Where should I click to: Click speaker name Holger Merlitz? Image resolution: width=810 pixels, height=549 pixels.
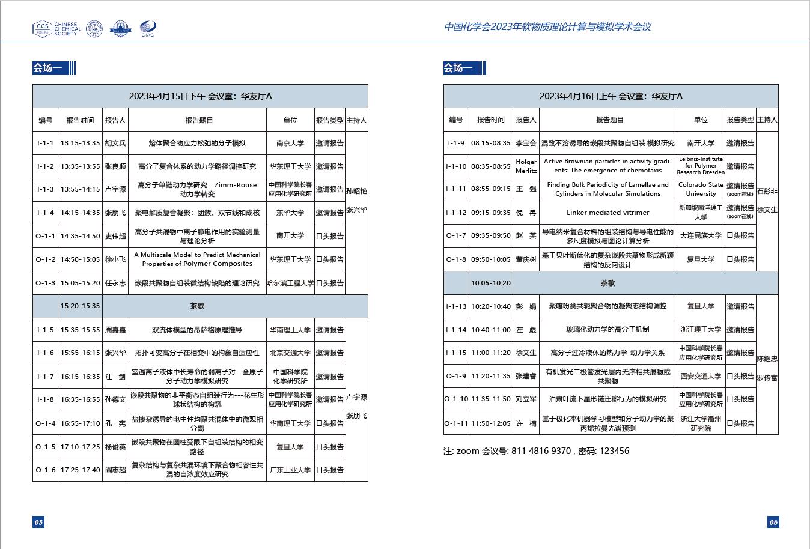point(526,166)
